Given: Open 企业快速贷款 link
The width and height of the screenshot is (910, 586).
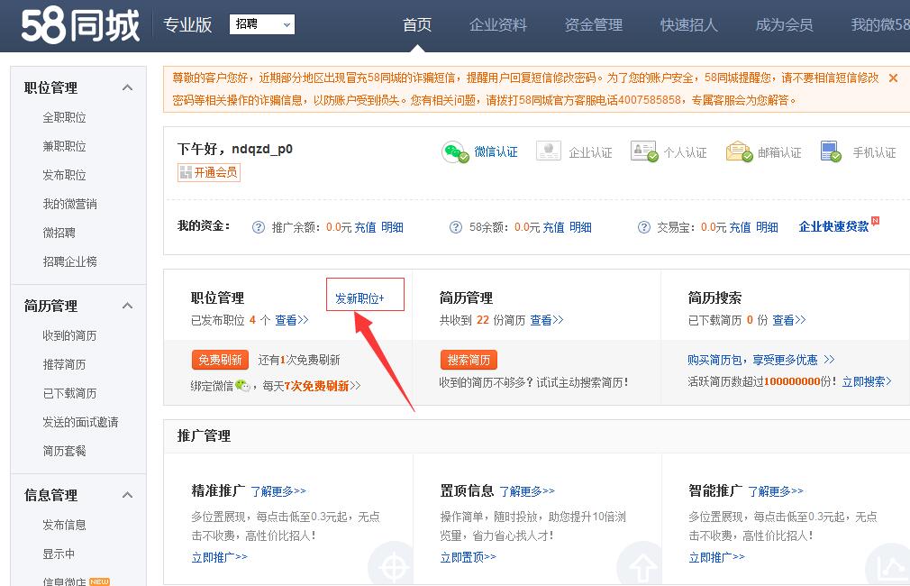Looking at the screenshot, I should click(x=834, y=226).
